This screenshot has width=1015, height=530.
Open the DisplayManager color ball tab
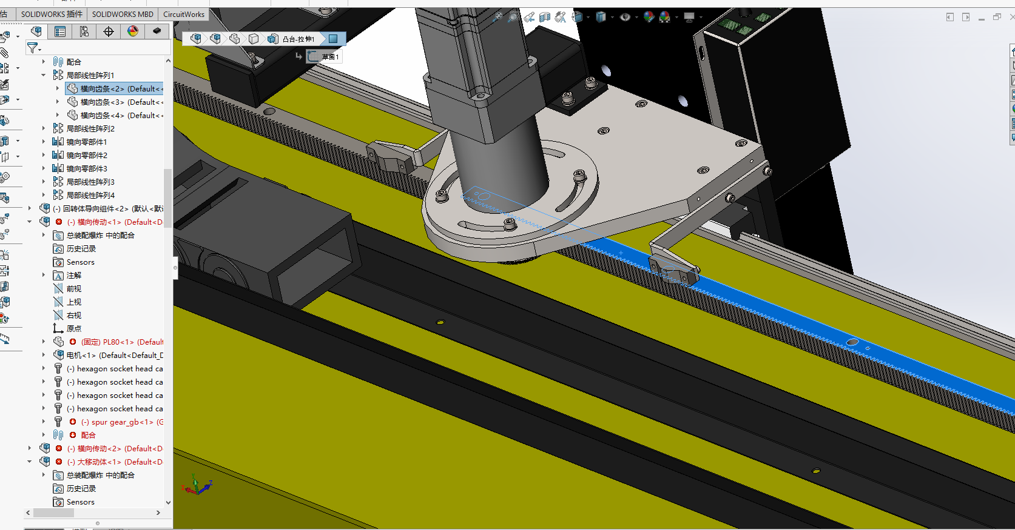[133, 31]
